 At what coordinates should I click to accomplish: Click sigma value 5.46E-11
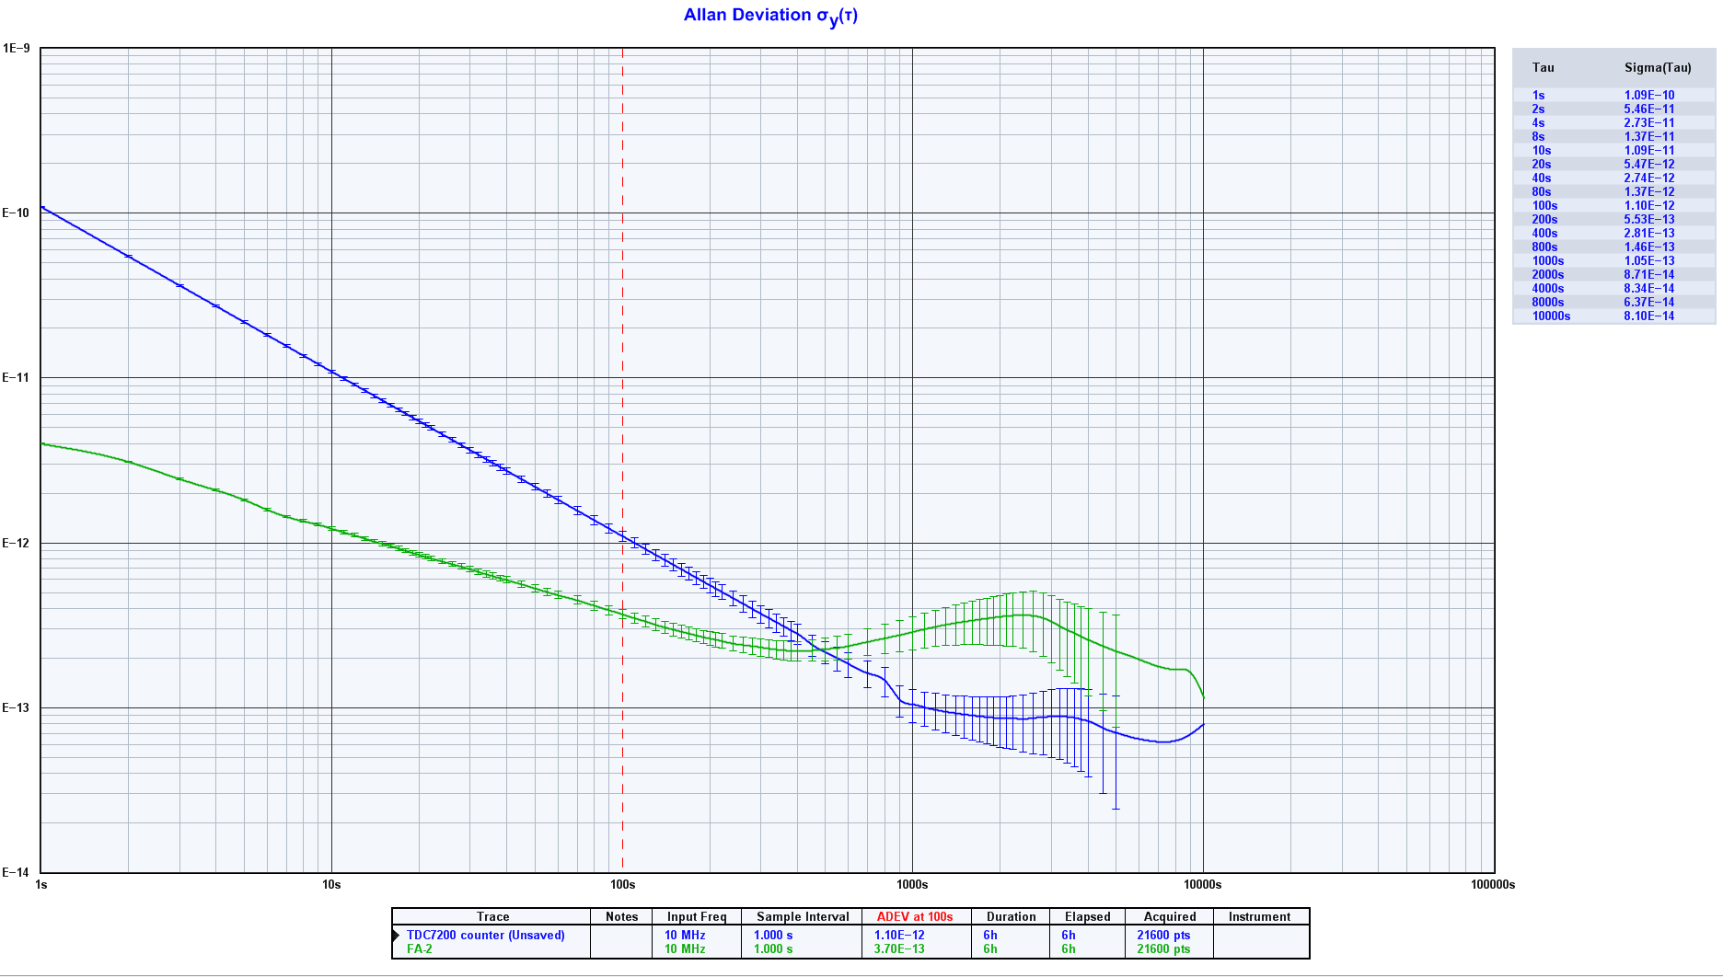[x=1648, y=109]
